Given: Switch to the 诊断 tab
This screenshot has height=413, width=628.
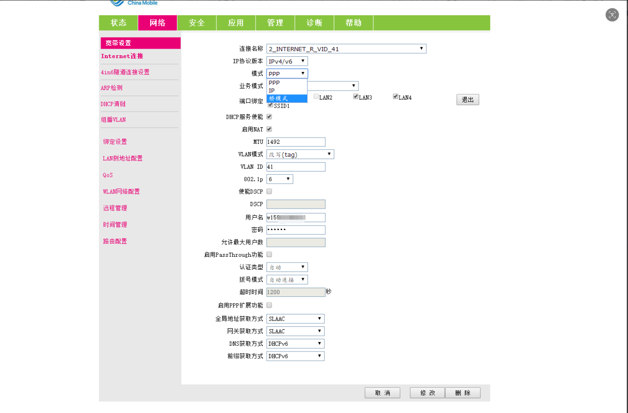Looking at the screenshot, I should (314, 23).
